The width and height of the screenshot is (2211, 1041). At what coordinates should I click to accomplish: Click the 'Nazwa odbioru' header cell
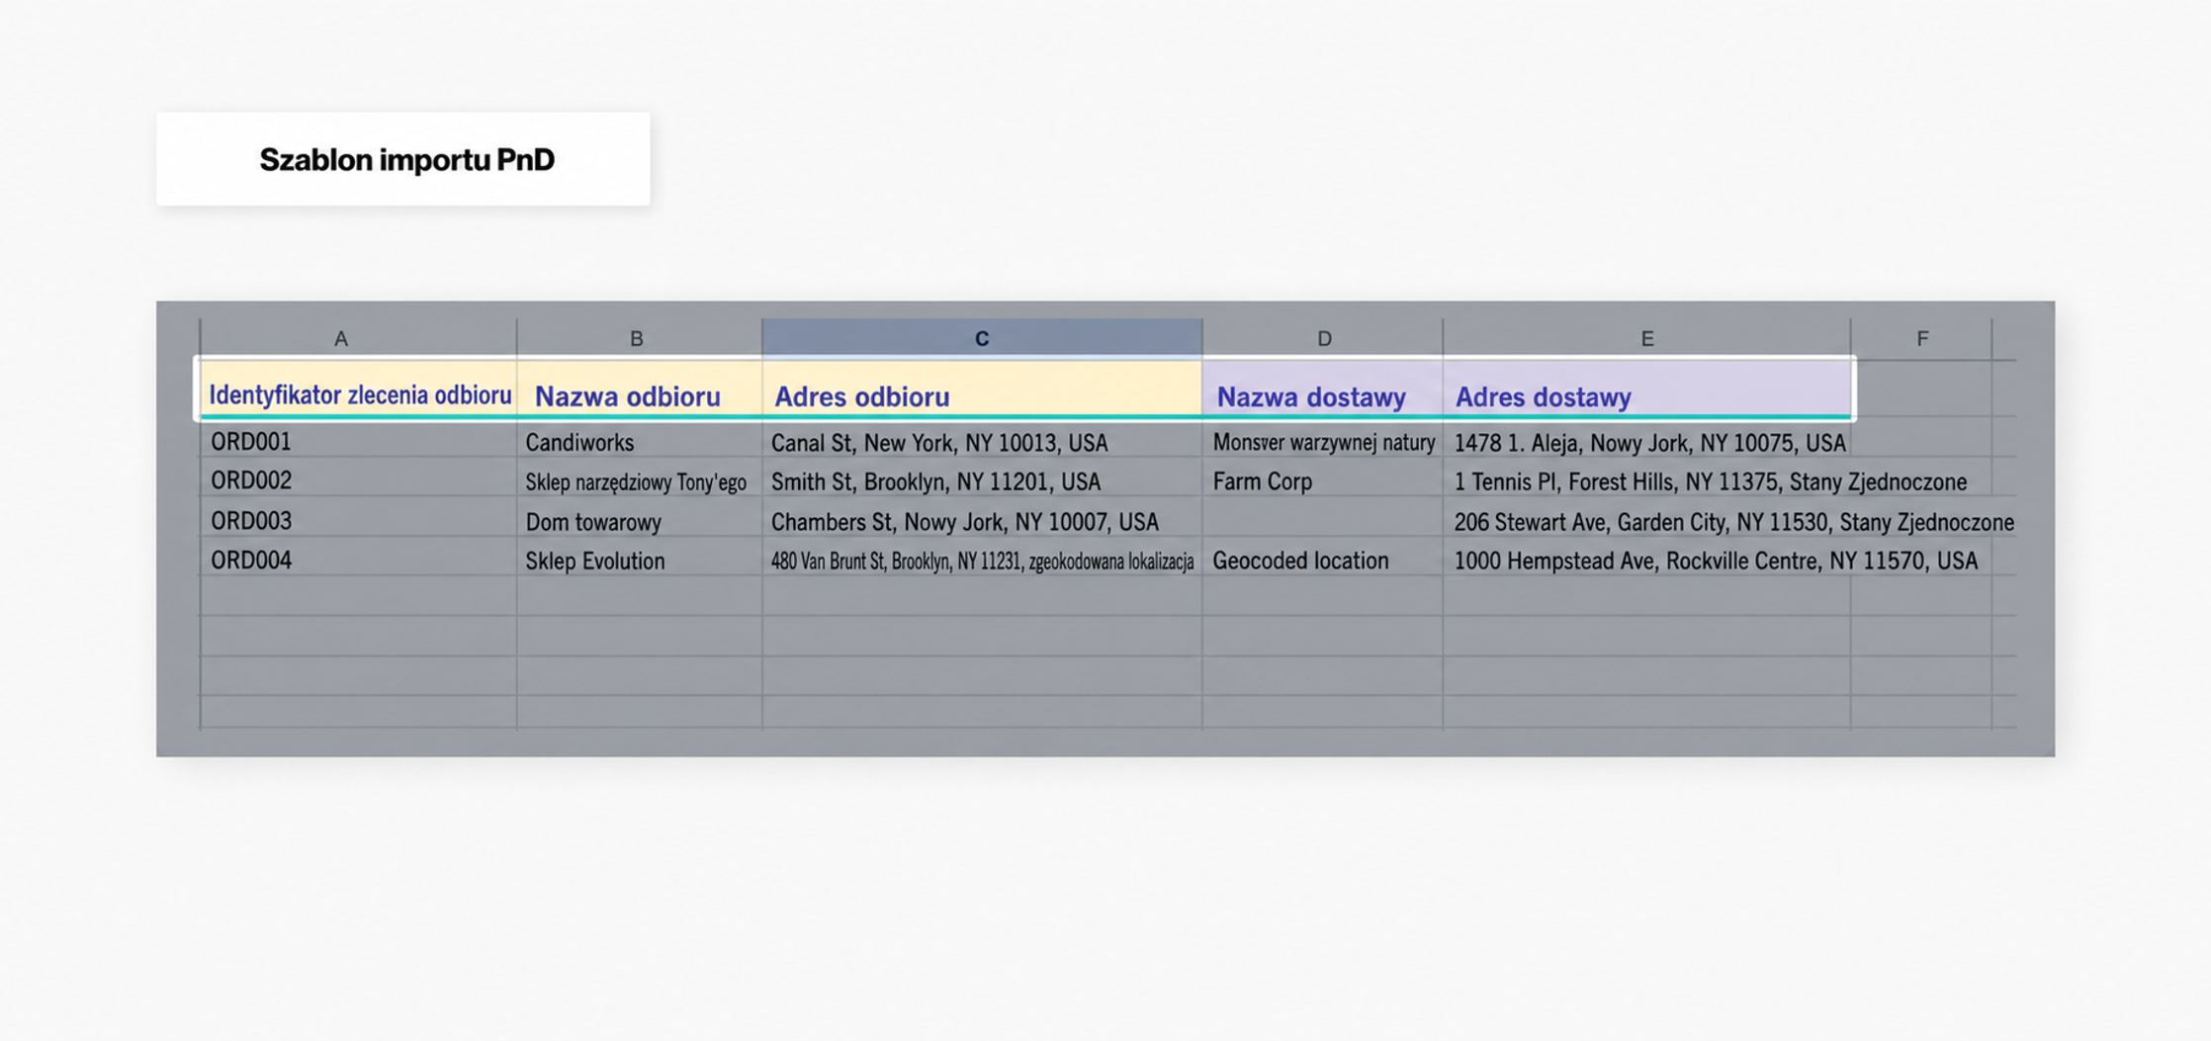(x=639, y=390)
